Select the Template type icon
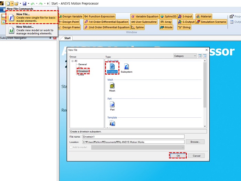The height and width of the screenshot is (181, 241). (112, 124)
